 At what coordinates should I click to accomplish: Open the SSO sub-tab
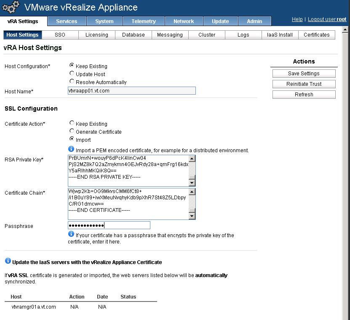point(60,35)
